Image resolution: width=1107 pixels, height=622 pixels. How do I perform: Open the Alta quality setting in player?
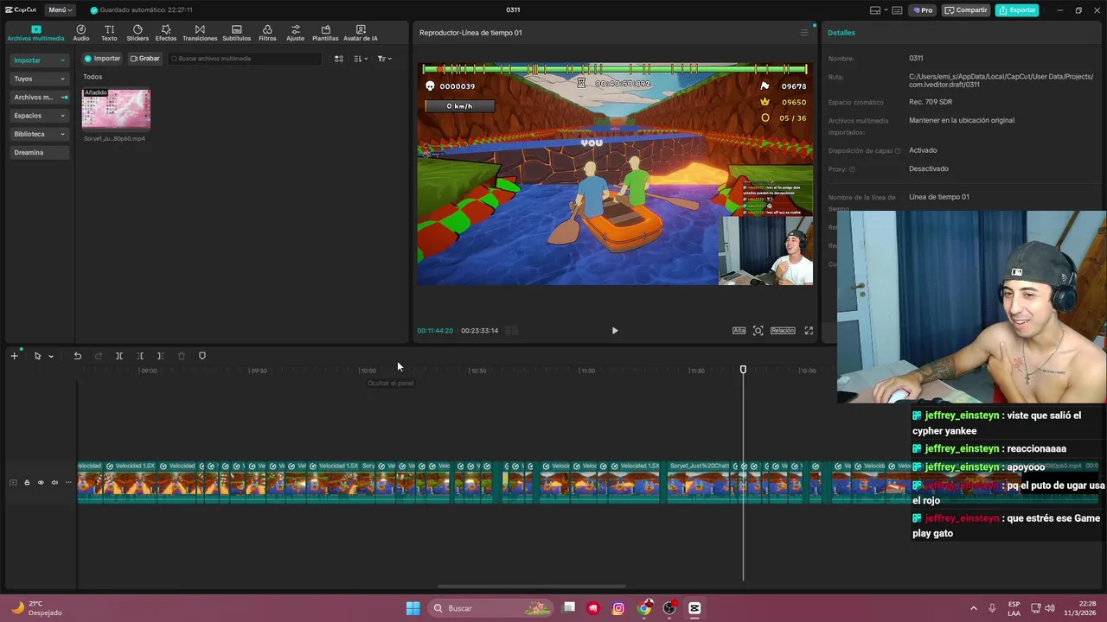point(739,331)
